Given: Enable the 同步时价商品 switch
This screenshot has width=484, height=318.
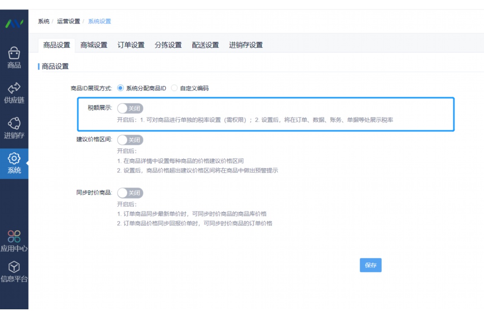Looking at the screenshot, I should [130, 193].
